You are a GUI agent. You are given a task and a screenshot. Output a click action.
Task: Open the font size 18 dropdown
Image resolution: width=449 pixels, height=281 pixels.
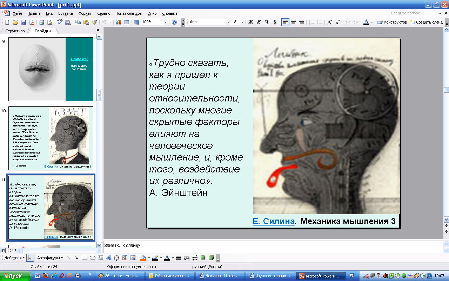click(242, 22)
